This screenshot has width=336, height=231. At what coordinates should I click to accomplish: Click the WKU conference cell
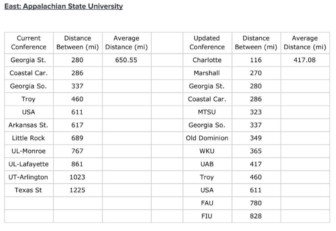pyautogui.click(x=207, y=151)
